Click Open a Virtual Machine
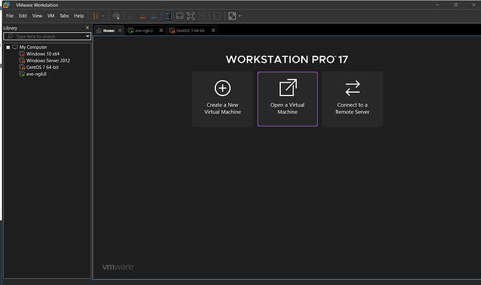The image size is (481, 285). [x=287, y=99]
